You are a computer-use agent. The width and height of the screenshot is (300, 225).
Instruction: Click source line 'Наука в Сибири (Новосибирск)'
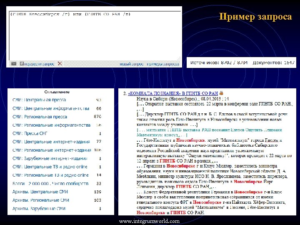pyautogui.click(x=167, y=99)
